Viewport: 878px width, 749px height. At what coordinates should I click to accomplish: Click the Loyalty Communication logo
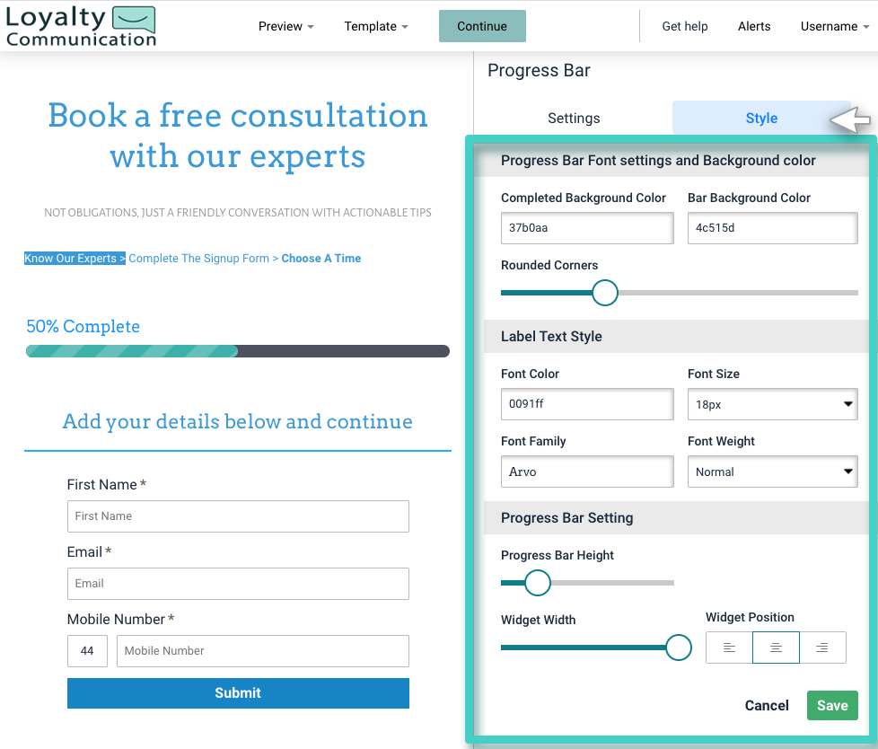click(81, 26)
